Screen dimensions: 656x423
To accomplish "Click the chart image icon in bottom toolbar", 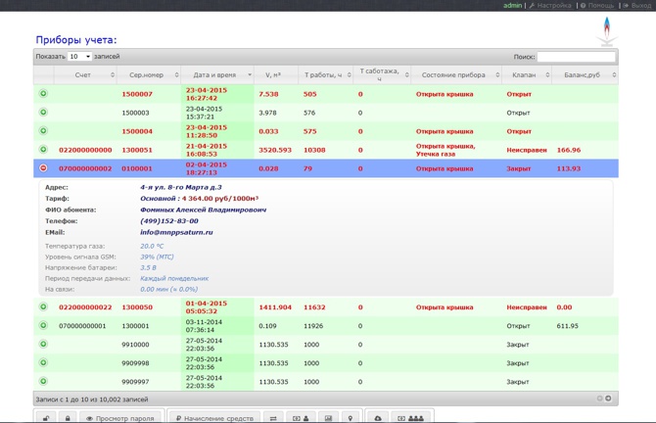I will 328,418.
